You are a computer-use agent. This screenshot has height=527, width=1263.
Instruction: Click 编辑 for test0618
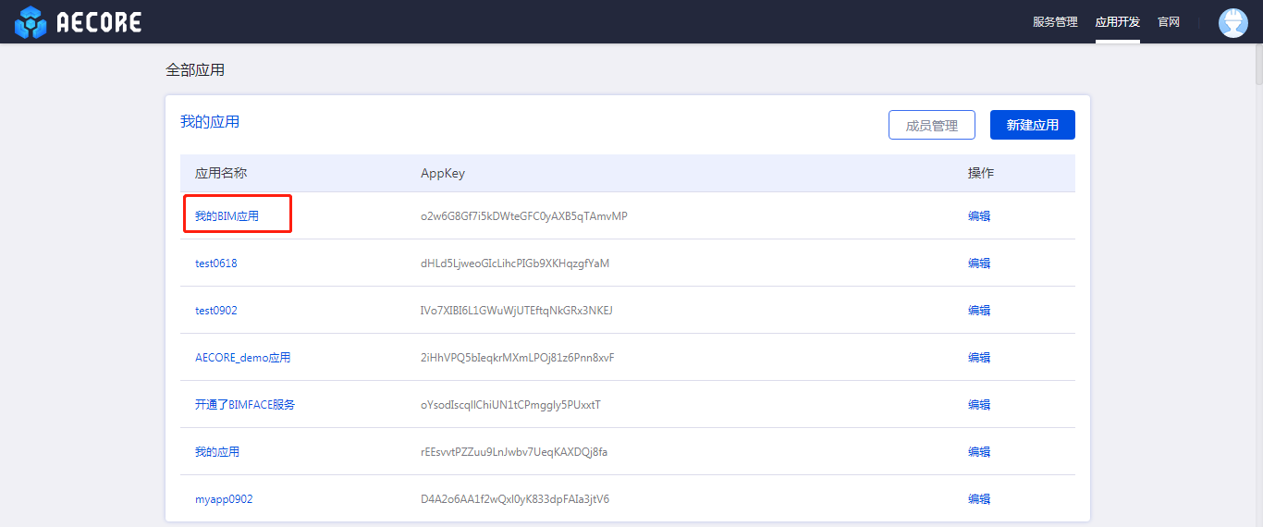pos(978,263)
